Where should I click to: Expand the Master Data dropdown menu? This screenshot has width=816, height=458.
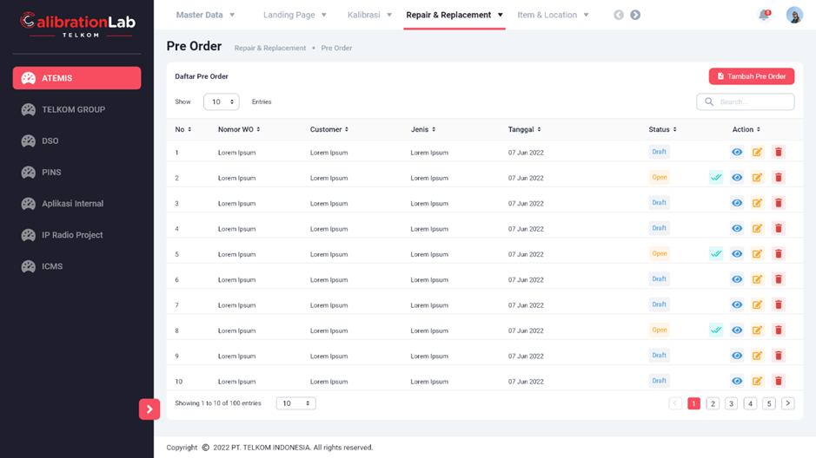click(x=205, y=15)
